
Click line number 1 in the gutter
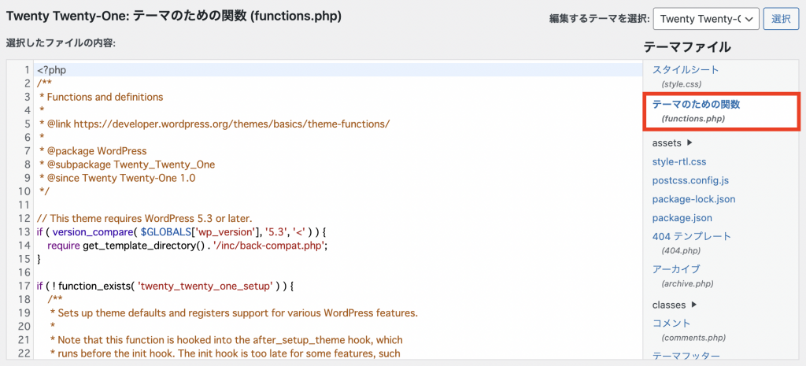(28, 70)
